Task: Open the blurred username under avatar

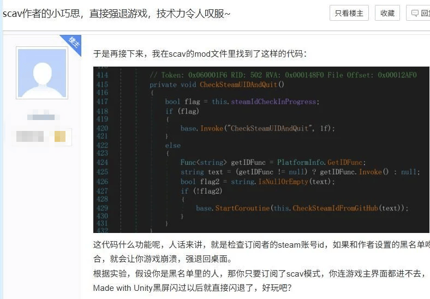Action: 41,117
